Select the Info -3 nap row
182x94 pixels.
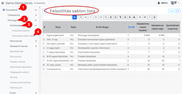click(x=111, y=40)
